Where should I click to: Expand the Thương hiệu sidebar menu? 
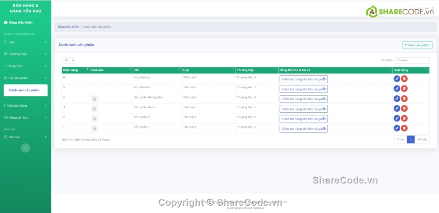point(25,54)
